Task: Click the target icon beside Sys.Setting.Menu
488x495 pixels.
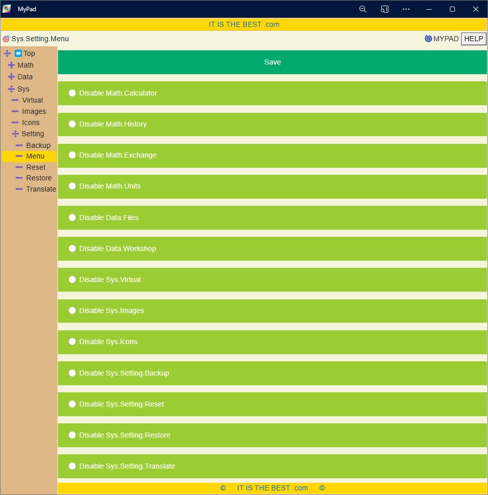Action: [6, 39]
